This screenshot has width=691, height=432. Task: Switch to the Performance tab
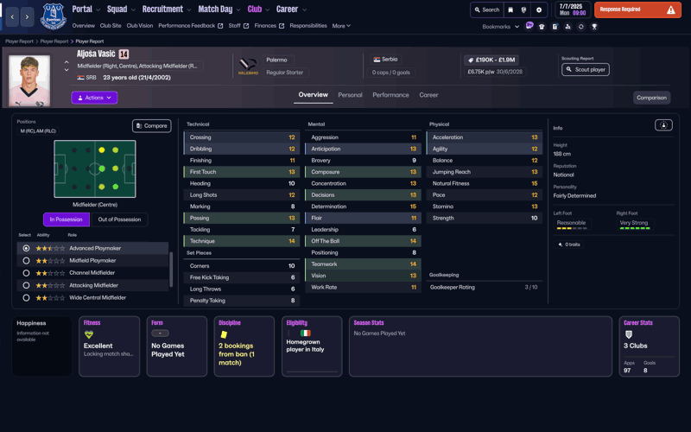[x=390, y=95]
